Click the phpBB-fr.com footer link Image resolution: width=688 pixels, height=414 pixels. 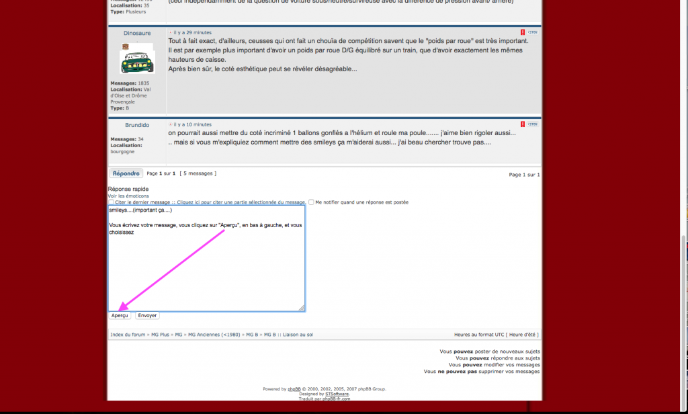[x=337, y=399]
